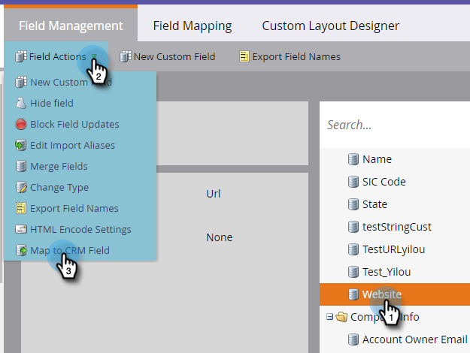Click the red Block Field Updates icon
470x353 pixels.
point(21,124)
